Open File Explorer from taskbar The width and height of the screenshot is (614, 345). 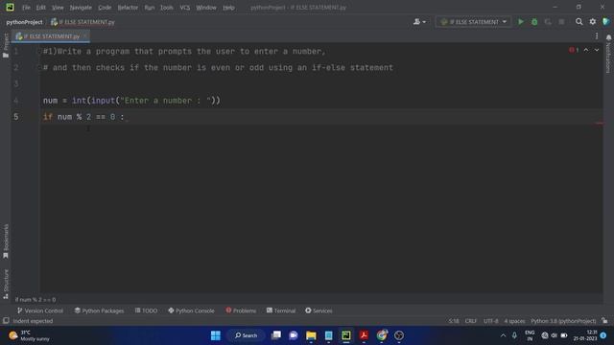click(x=311, y=335)
